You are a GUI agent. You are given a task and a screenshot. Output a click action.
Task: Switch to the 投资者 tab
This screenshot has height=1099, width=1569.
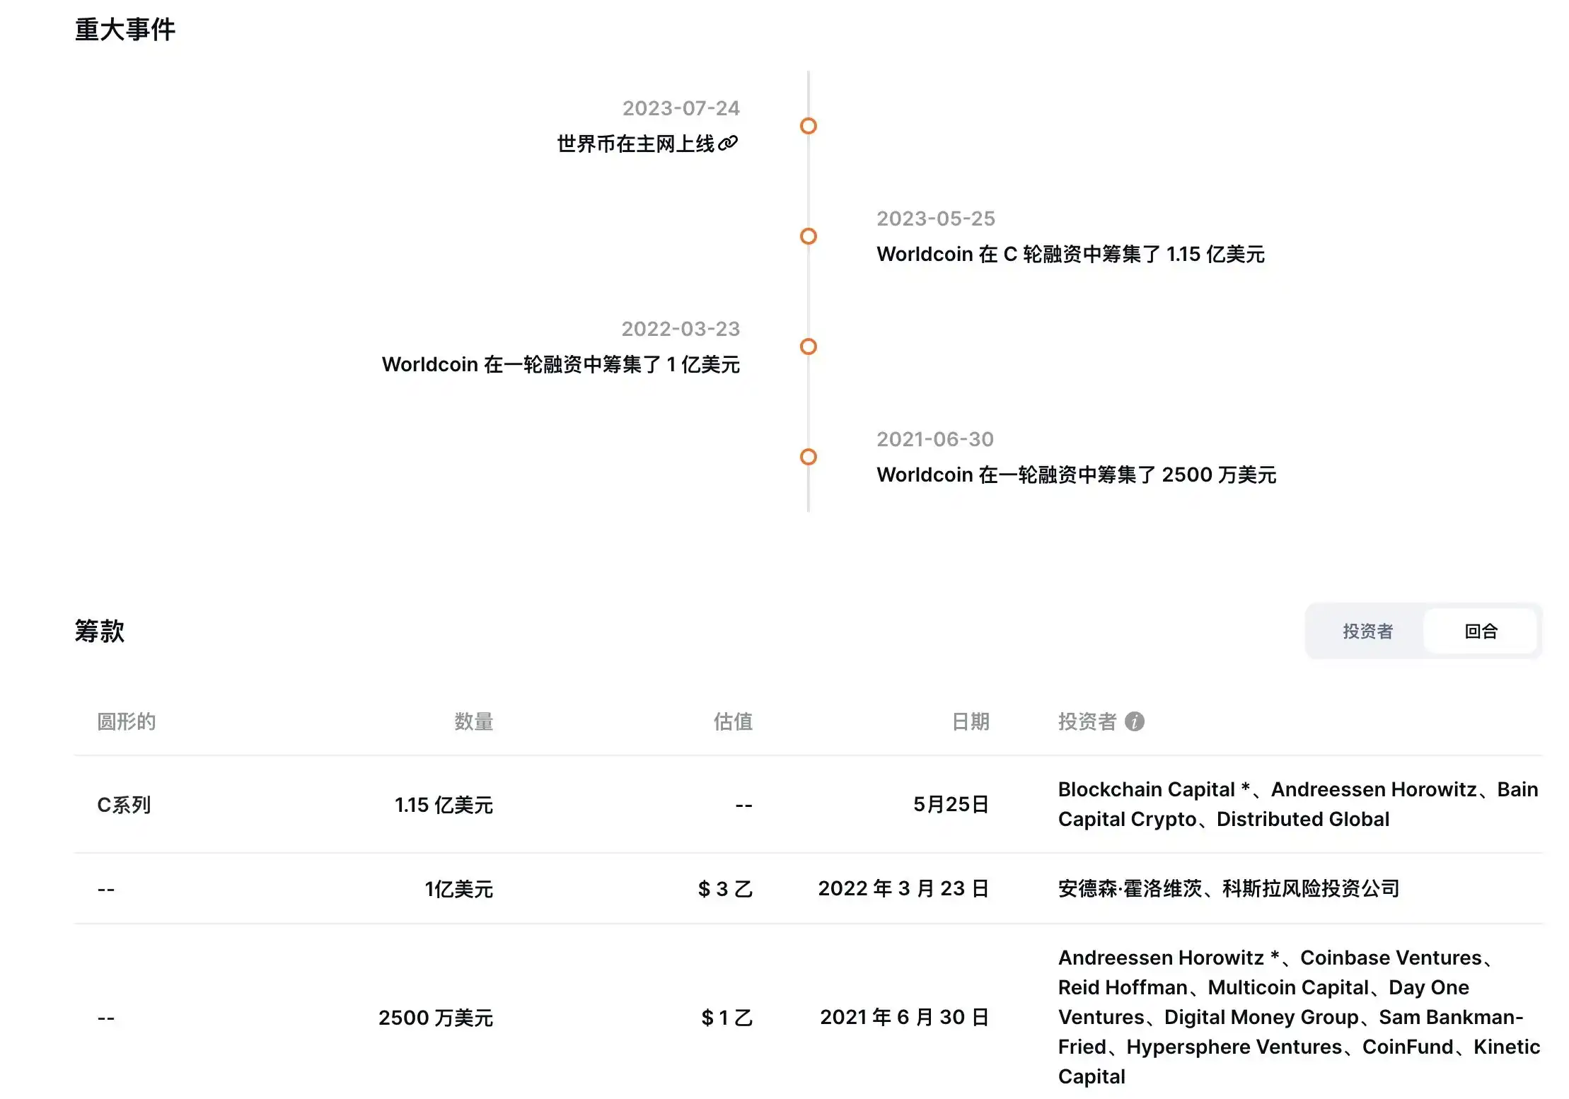[1367, 631]
